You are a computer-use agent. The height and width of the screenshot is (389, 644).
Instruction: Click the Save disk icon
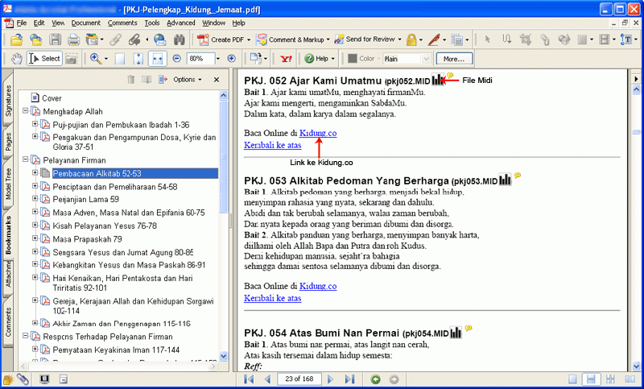(55, 39)
